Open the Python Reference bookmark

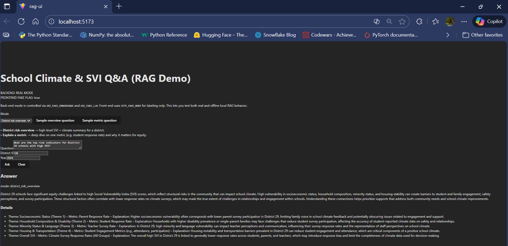click(164, 35)
